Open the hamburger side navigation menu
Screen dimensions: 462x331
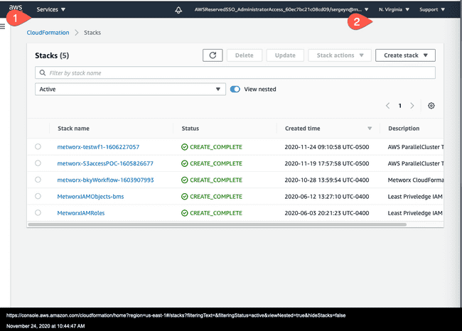pos(3,26)
